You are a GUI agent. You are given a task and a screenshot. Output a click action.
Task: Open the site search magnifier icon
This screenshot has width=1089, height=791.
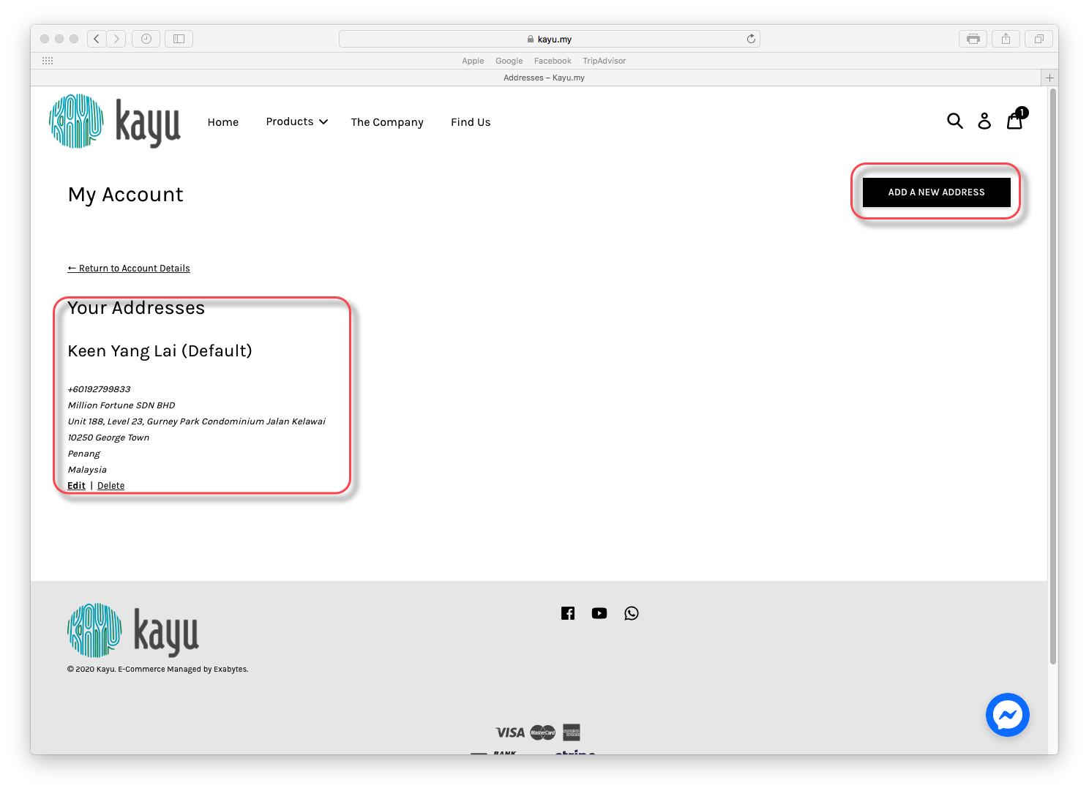point(954,121)
